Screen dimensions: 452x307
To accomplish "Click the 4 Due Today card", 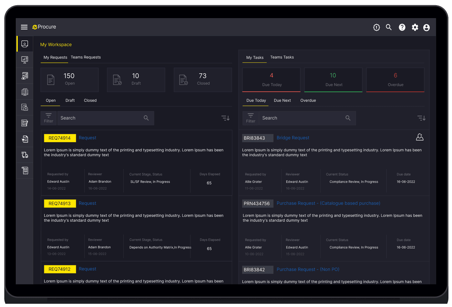I will tap(272, 80).
